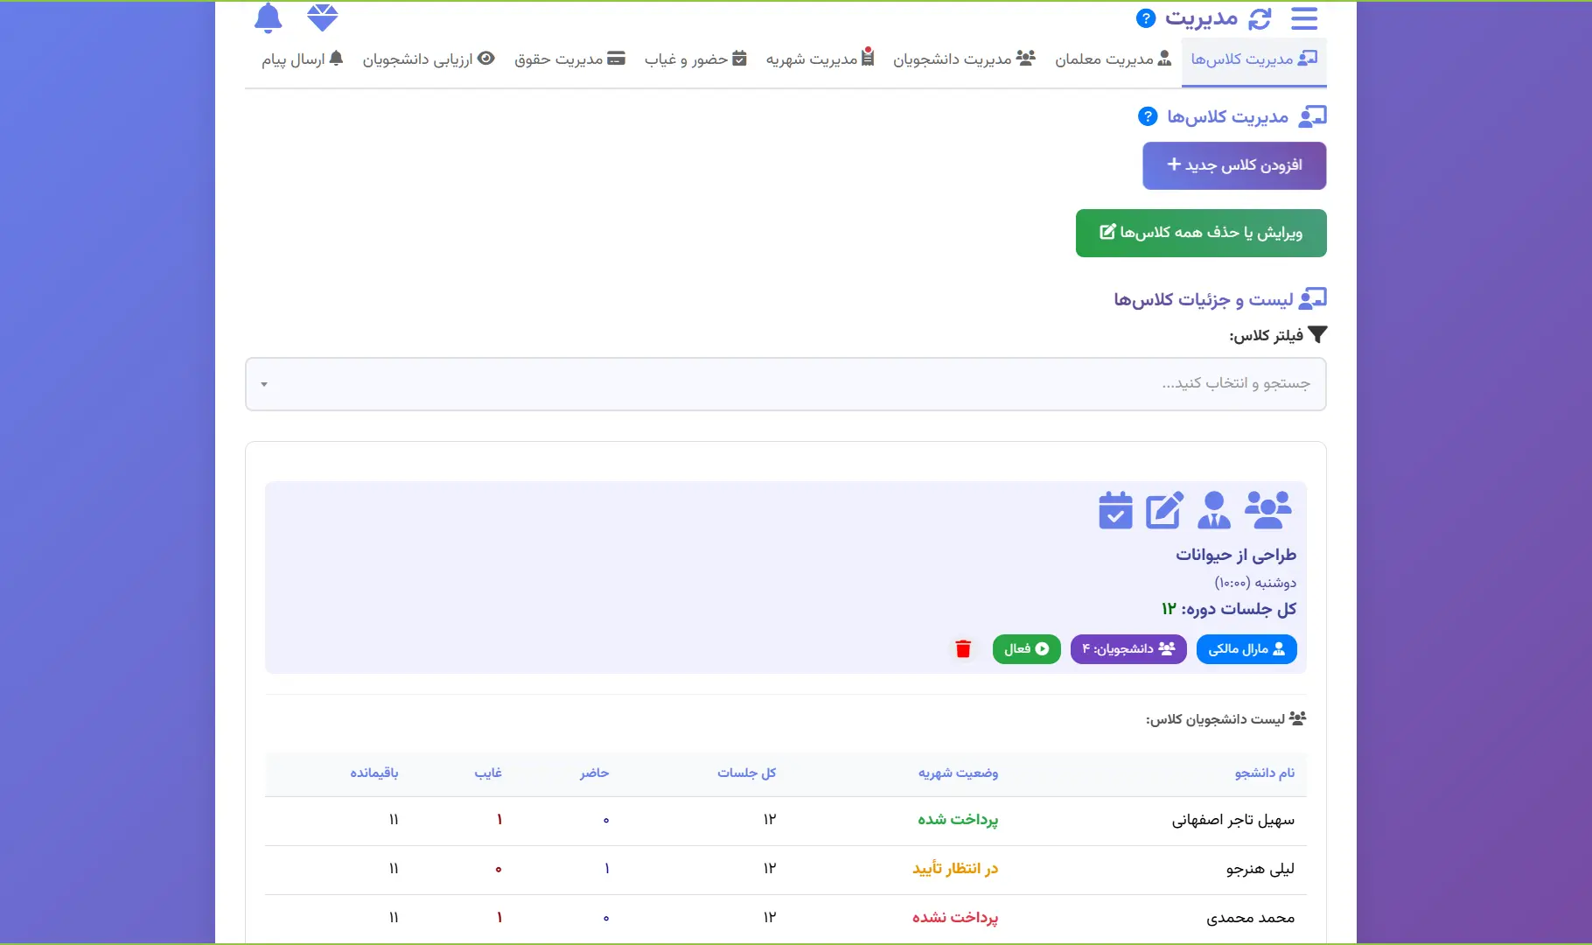Click the filter funnel icon beside فیلتر کلاس
Viewport: 1592px width, 945px height.
[x=1319, y=333]
